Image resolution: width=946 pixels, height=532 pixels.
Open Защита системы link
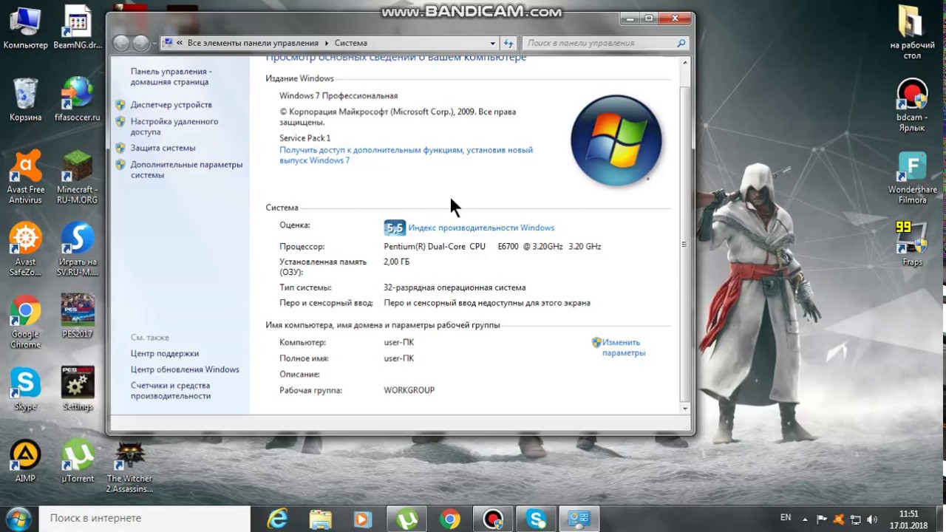(163, 148)
